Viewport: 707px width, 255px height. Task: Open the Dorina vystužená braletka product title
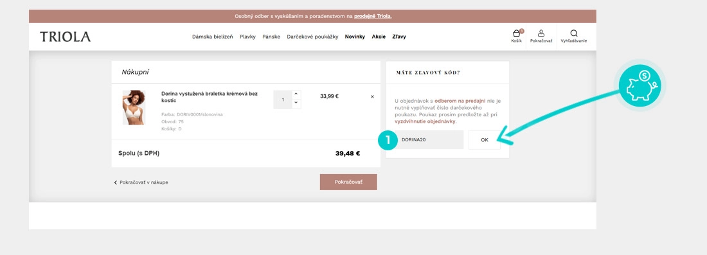[210, 97]
